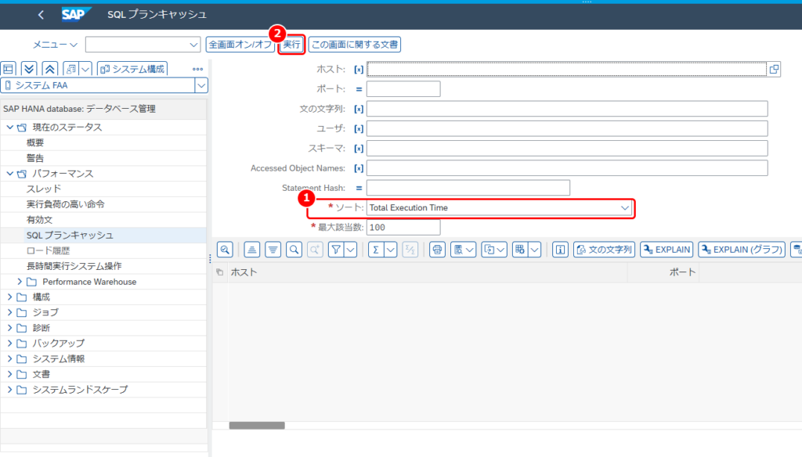The height and width of the screenshot is (457, 802).
Task: Toggle selection option for ホスト field
Action: click(x=359, y=70)
